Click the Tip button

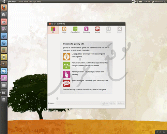pyautogui.click(x=113, y=103)
